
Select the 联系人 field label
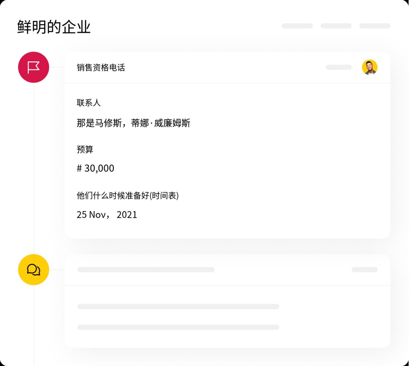point(89,103)
